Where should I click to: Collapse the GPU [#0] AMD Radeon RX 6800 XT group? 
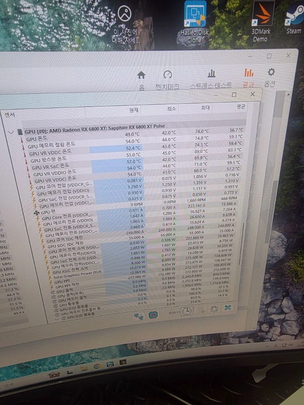(11, 133)
